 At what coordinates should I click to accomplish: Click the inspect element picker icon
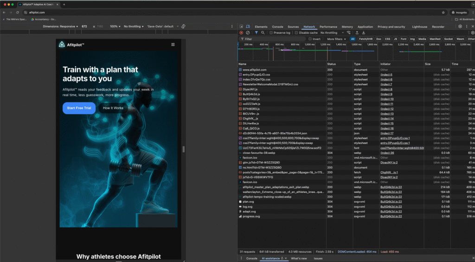pos(242,27)
